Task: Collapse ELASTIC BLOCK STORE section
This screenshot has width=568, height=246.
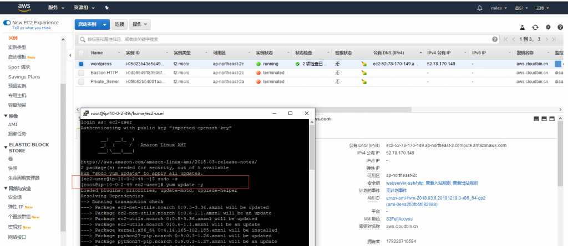Action: 6,148
